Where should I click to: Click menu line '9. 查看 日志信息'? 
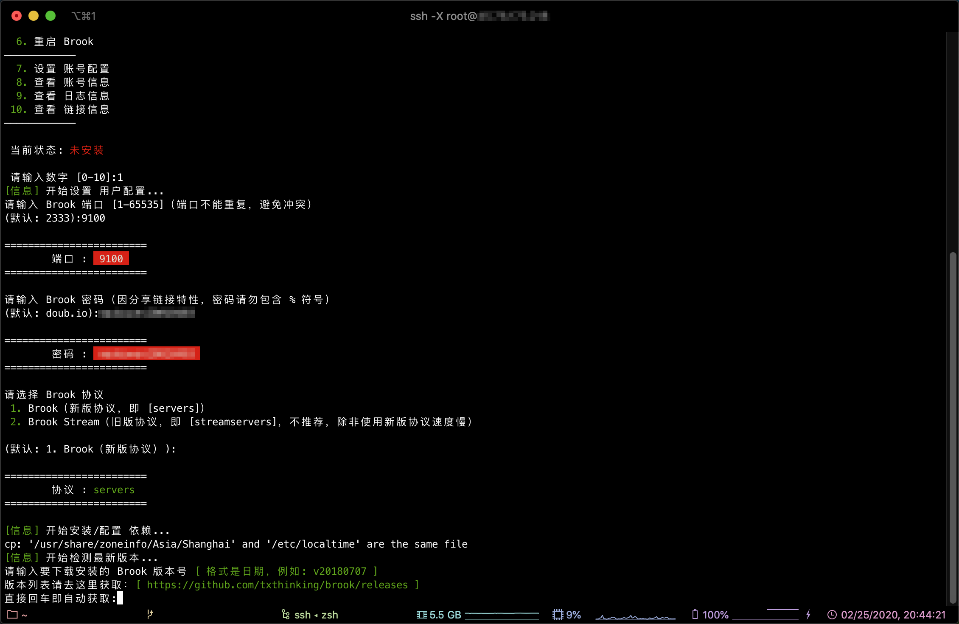(63, 96)
